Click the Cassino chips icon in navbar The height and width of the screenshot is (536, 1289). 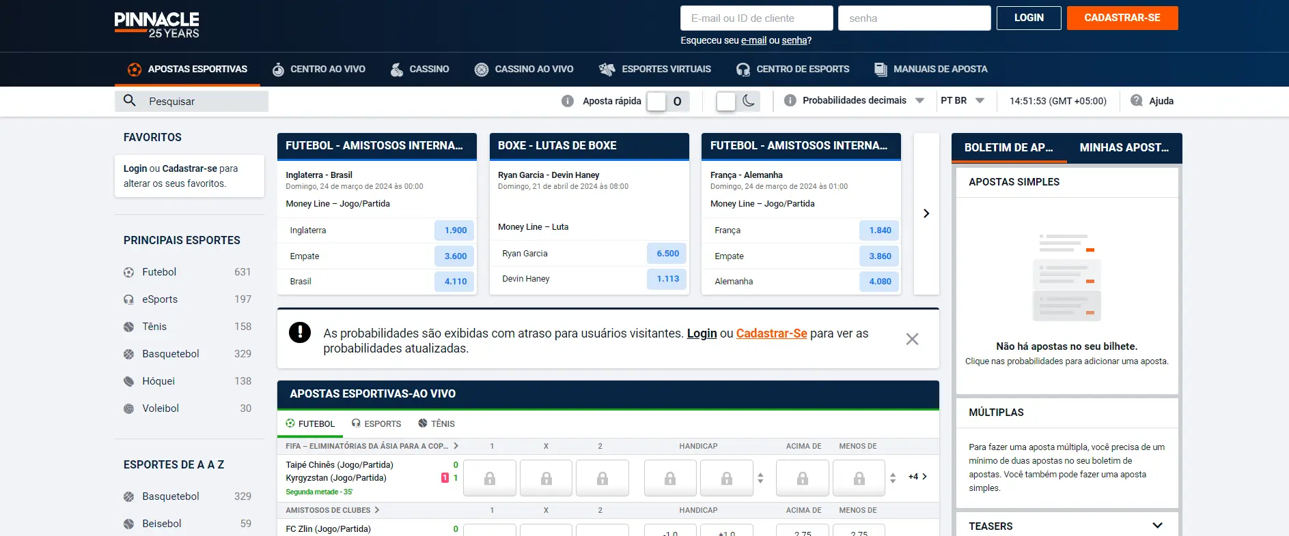396,69
